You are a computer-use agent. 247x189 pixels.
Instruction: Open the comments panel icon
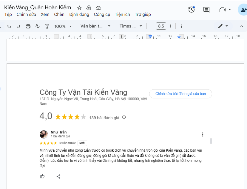[x=206, y=10]
